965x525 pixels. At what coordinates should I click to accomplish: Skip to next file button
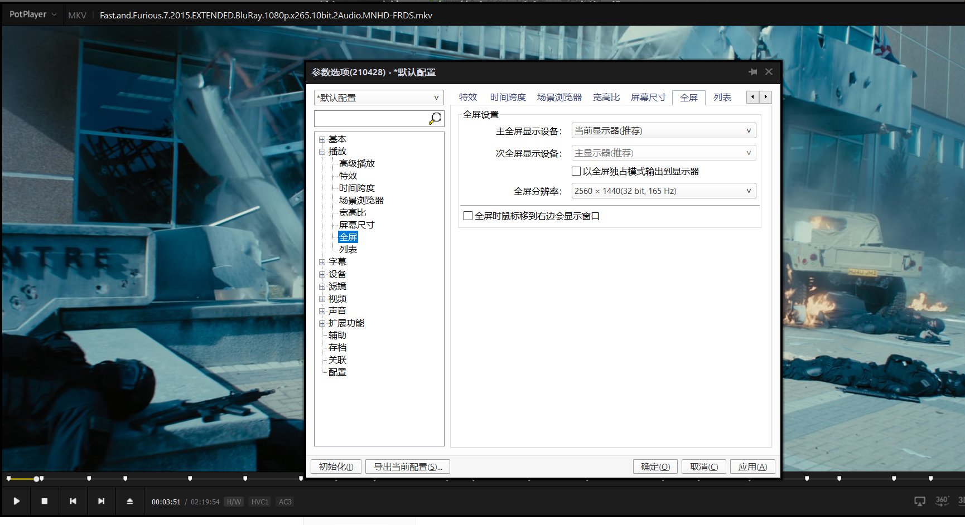coord(102,501)
